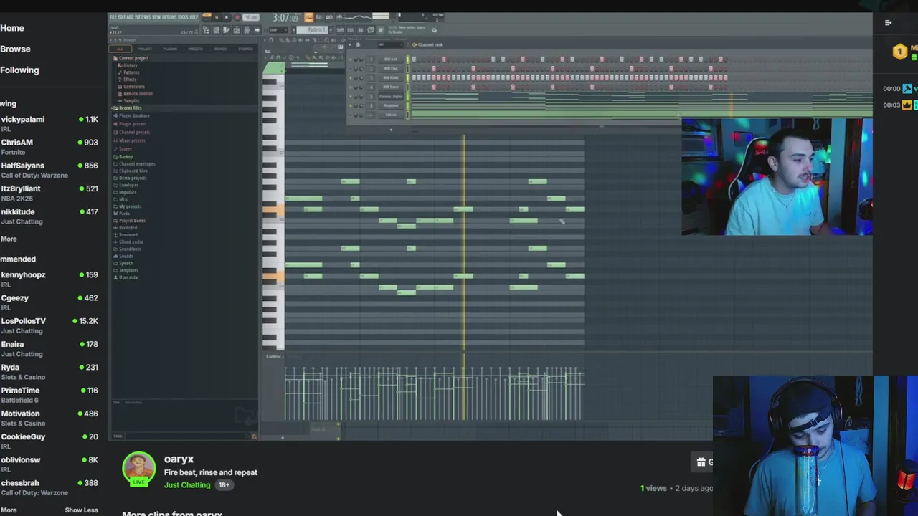Open the Rendered entry in browser
Screen dimensions: 918x516
click(126, 235)
